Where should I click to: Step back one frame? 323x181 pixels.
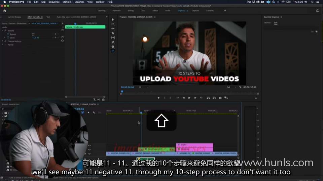tap(184, 98)
